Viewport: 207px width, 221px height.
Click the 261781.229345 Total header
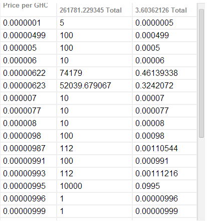91,10
